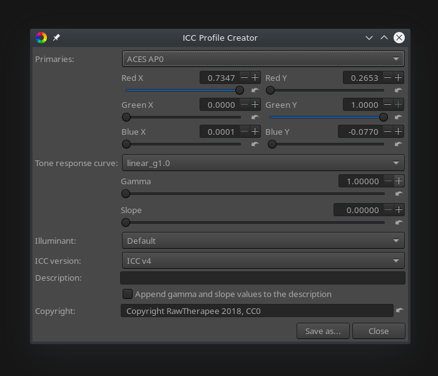
Task: Choose a different ICC version
Action: (x=263, y=261)
